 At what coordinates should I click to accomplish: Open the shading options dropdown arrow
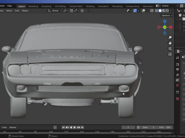[171, 11]
